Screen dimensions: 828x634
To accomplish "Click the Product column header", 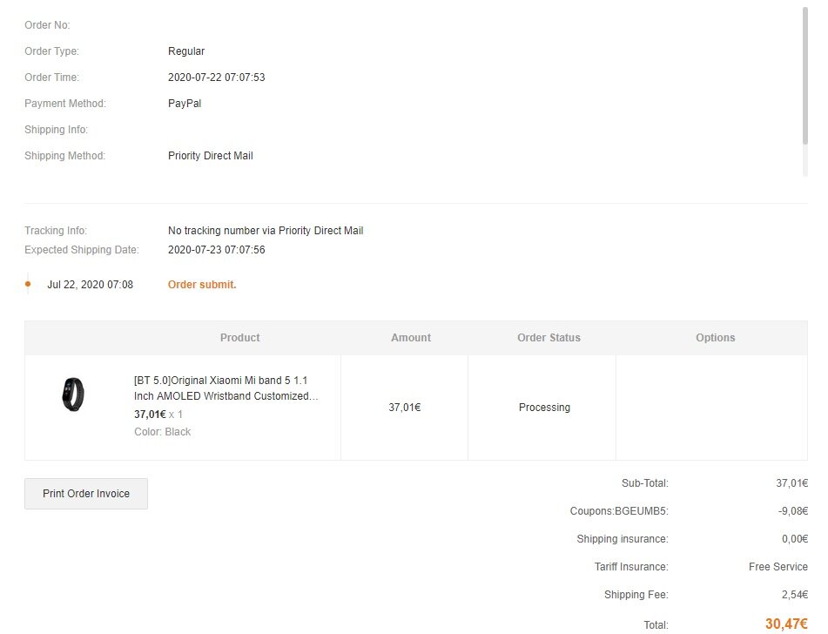I will click(x=239, y=338).
